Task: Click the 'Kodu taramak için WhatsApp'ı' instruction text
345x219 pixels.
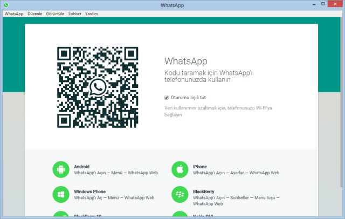Action: (209, 73)
